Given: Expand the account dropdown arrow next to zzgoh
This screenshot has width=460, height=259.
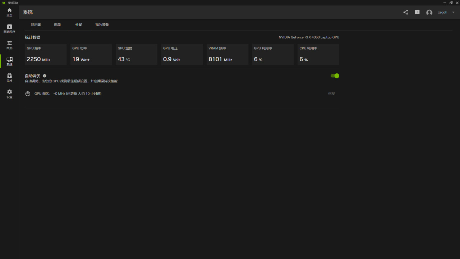Looking at the screenshot, I should (x=454, y=12).
